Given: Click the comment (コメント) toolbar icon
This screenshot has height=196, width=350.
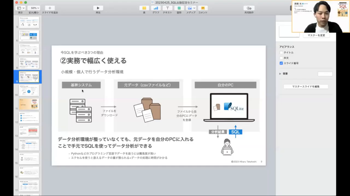Looking at the screenshot, I should tap(203, 8).
